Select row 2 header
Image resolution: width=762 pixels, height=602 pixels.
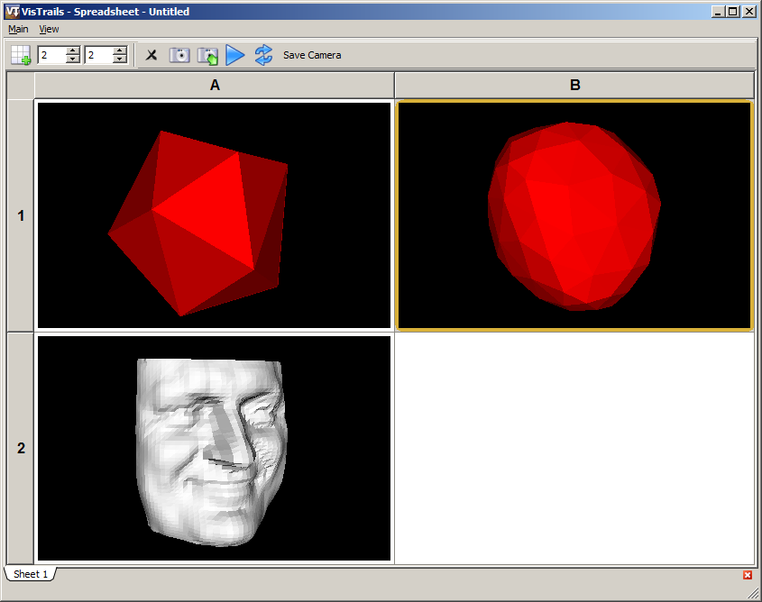(x=21, y=448)
